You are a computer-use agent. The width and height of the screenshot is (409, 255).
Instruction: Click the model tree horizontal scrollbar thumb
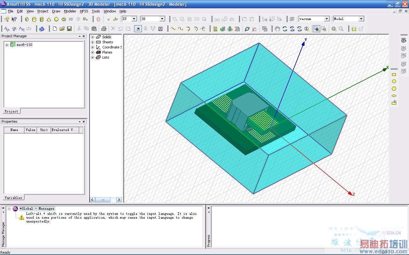click(x=103, y=200)
